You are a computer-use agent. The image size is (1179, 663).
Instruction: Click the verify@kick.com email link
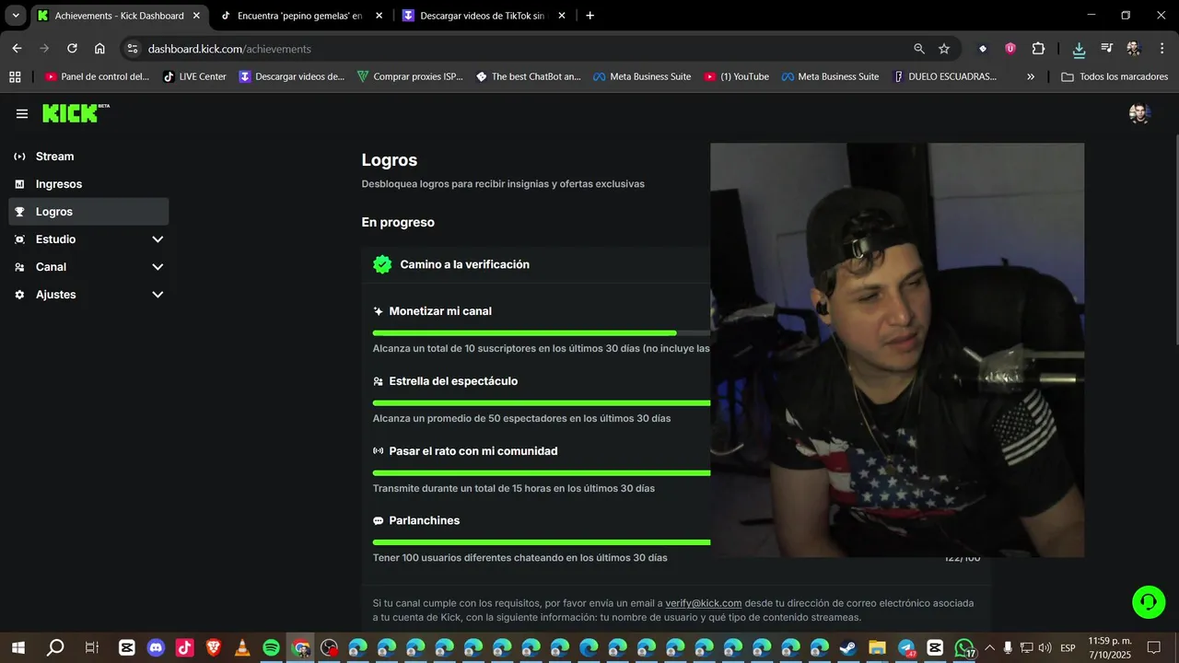704,603
